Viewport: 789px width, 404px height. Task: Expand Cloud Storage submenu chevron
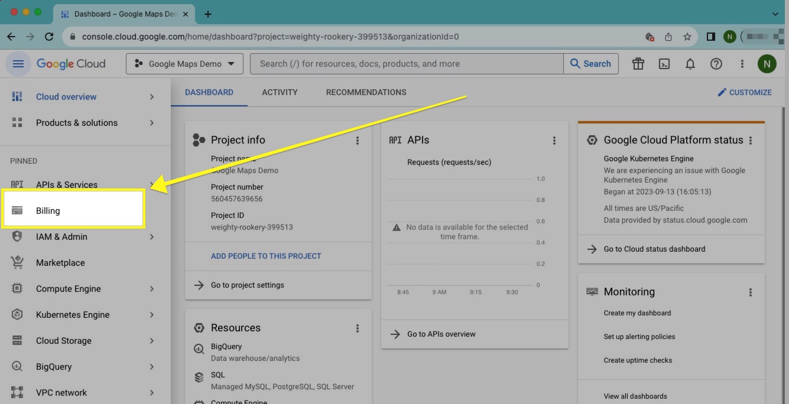coord(152,340)
